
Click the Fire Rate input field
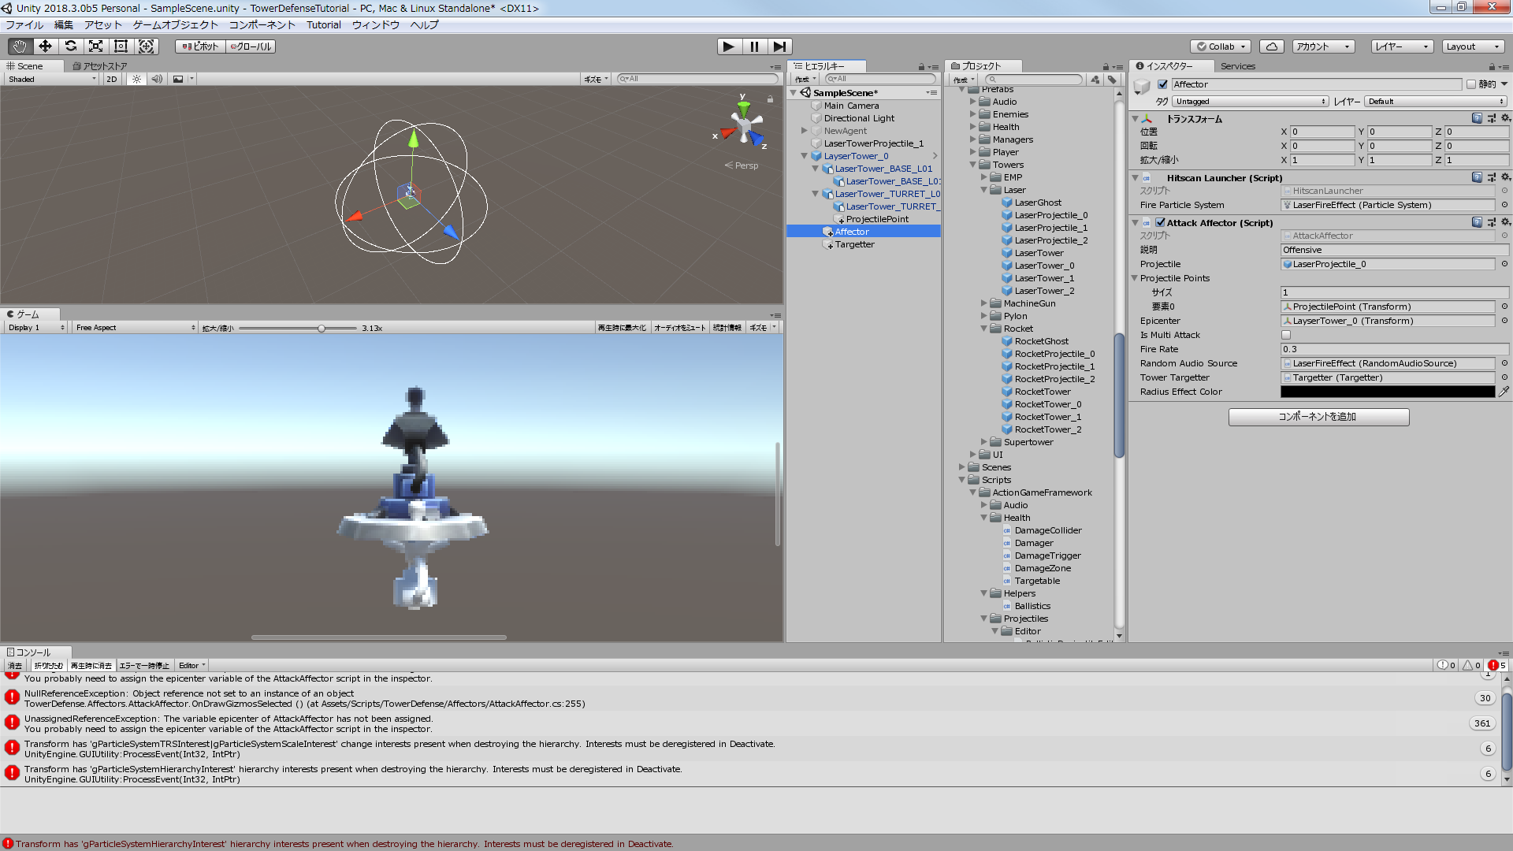1395,349
